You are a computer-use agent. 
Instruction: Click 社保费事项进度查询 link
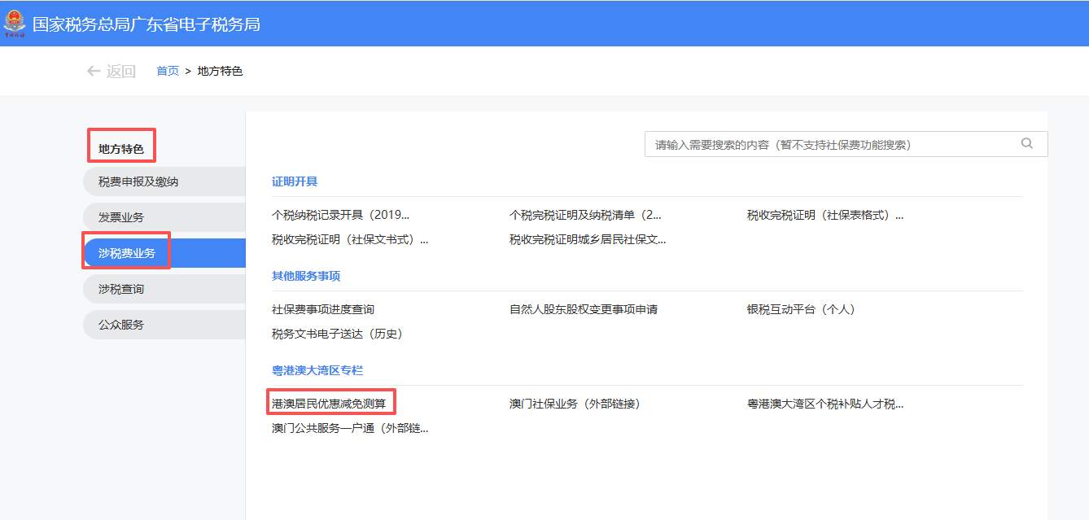(323, 309)
